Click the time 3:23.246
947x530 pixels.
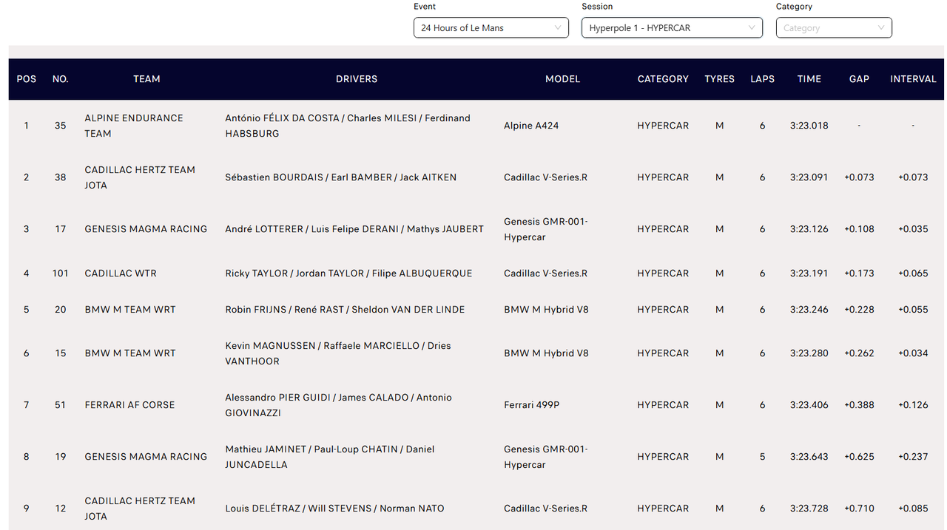(809, 310)
